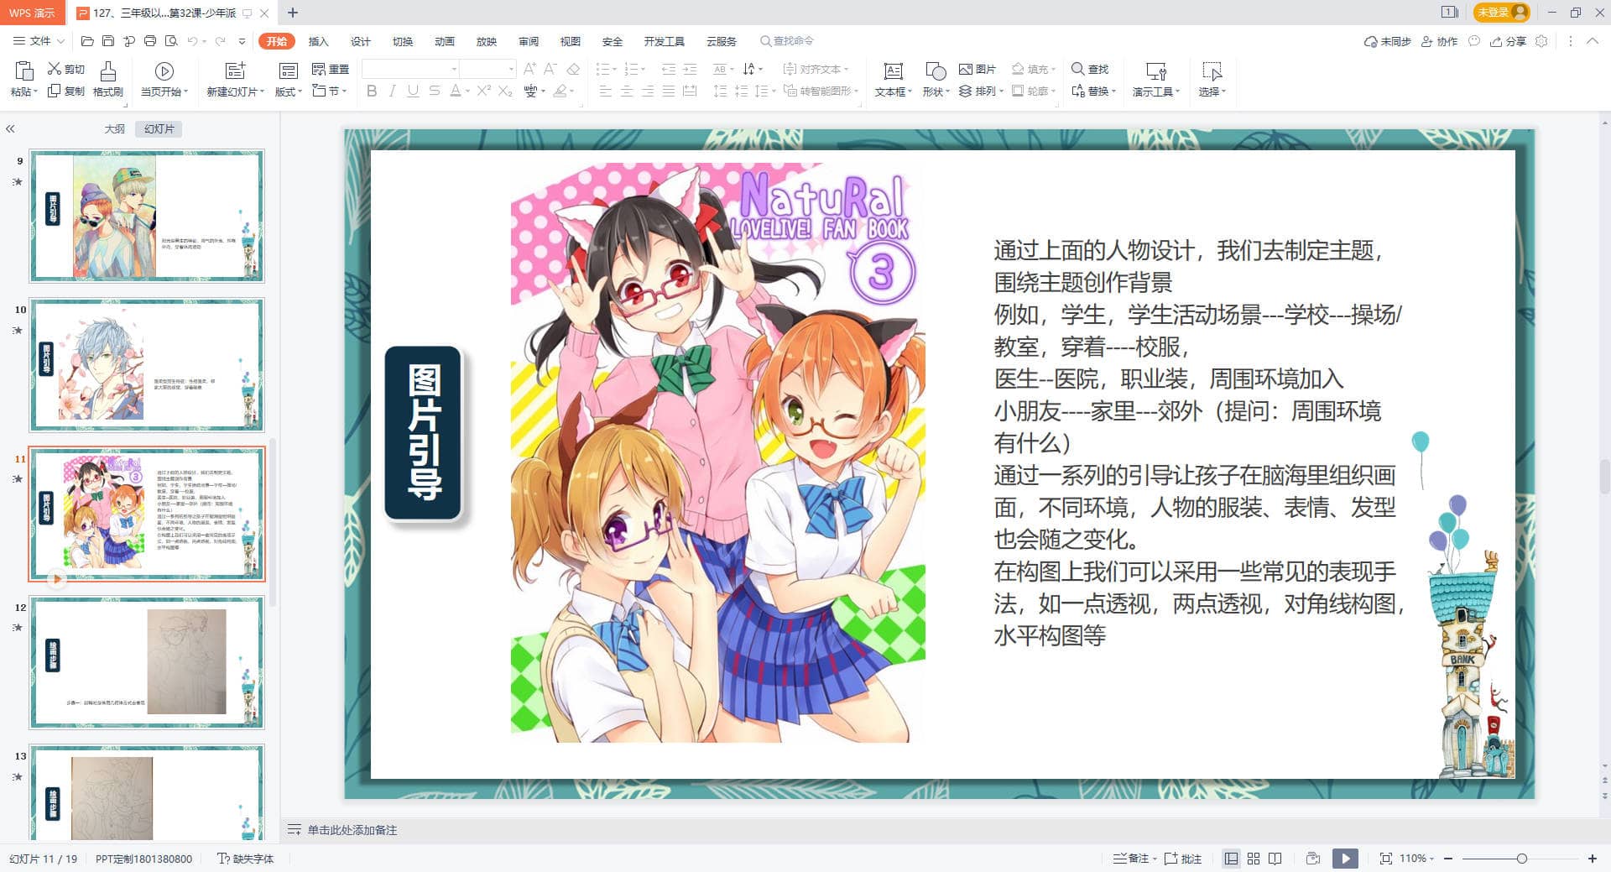Image resolution: width=1611 pixels, height=872 pixels.
Task: Click the settings gear icon near 分享
Action: [1541, 41]
